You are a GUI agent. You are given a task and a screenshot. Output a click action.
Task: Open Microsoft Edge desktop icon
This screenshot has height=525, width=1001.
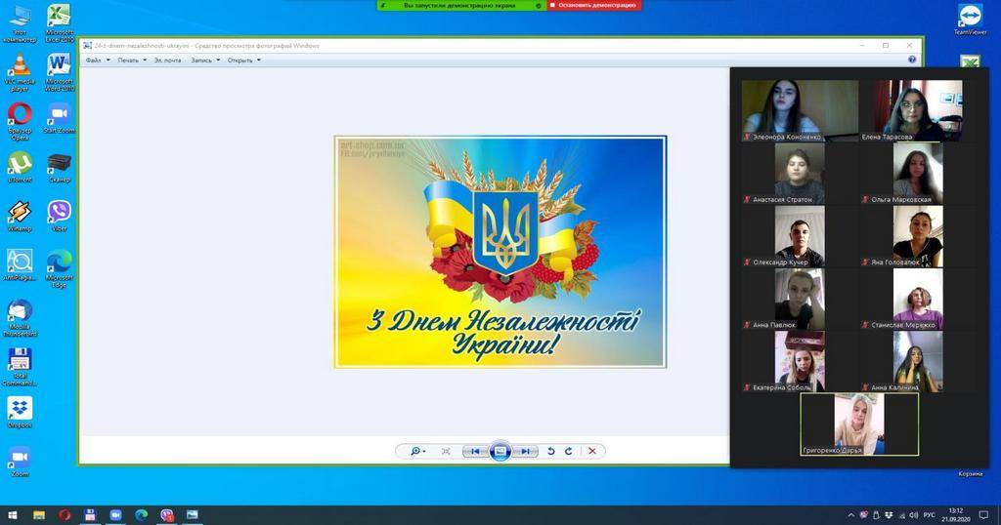60,269
